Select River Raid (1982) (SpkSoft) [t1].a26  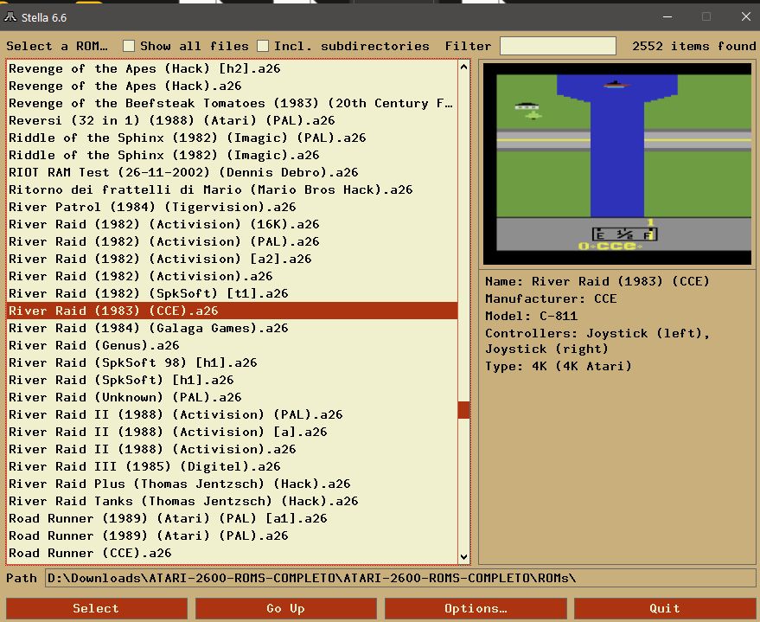[x=233, y=293]
